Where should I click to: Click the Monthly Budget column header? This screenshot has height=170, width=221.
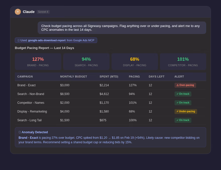pyautogui.click(x=74, y=76)
